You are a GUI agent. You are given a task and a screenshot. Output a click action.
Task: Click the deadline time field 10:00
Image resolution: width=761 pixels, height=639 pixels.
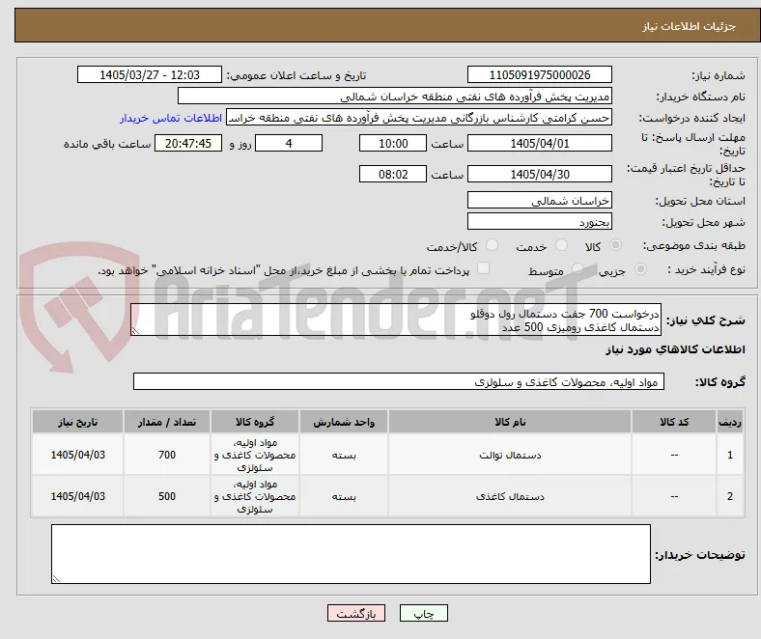pos(393,143)
